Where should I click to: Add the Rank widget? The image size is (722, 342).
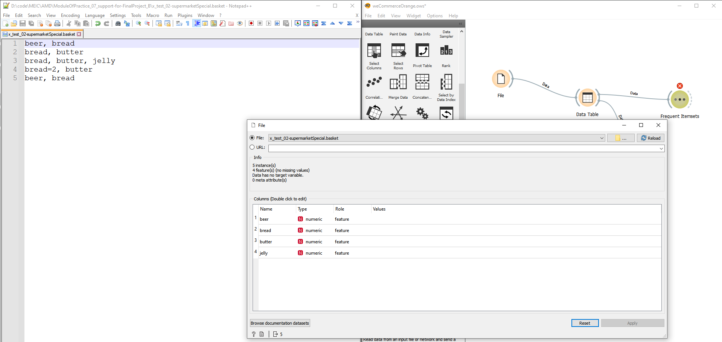(446, 56)
